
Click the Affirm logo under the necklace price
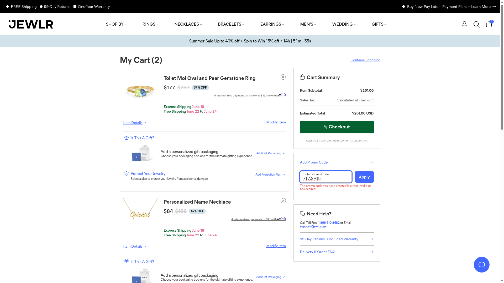point(281,219)
